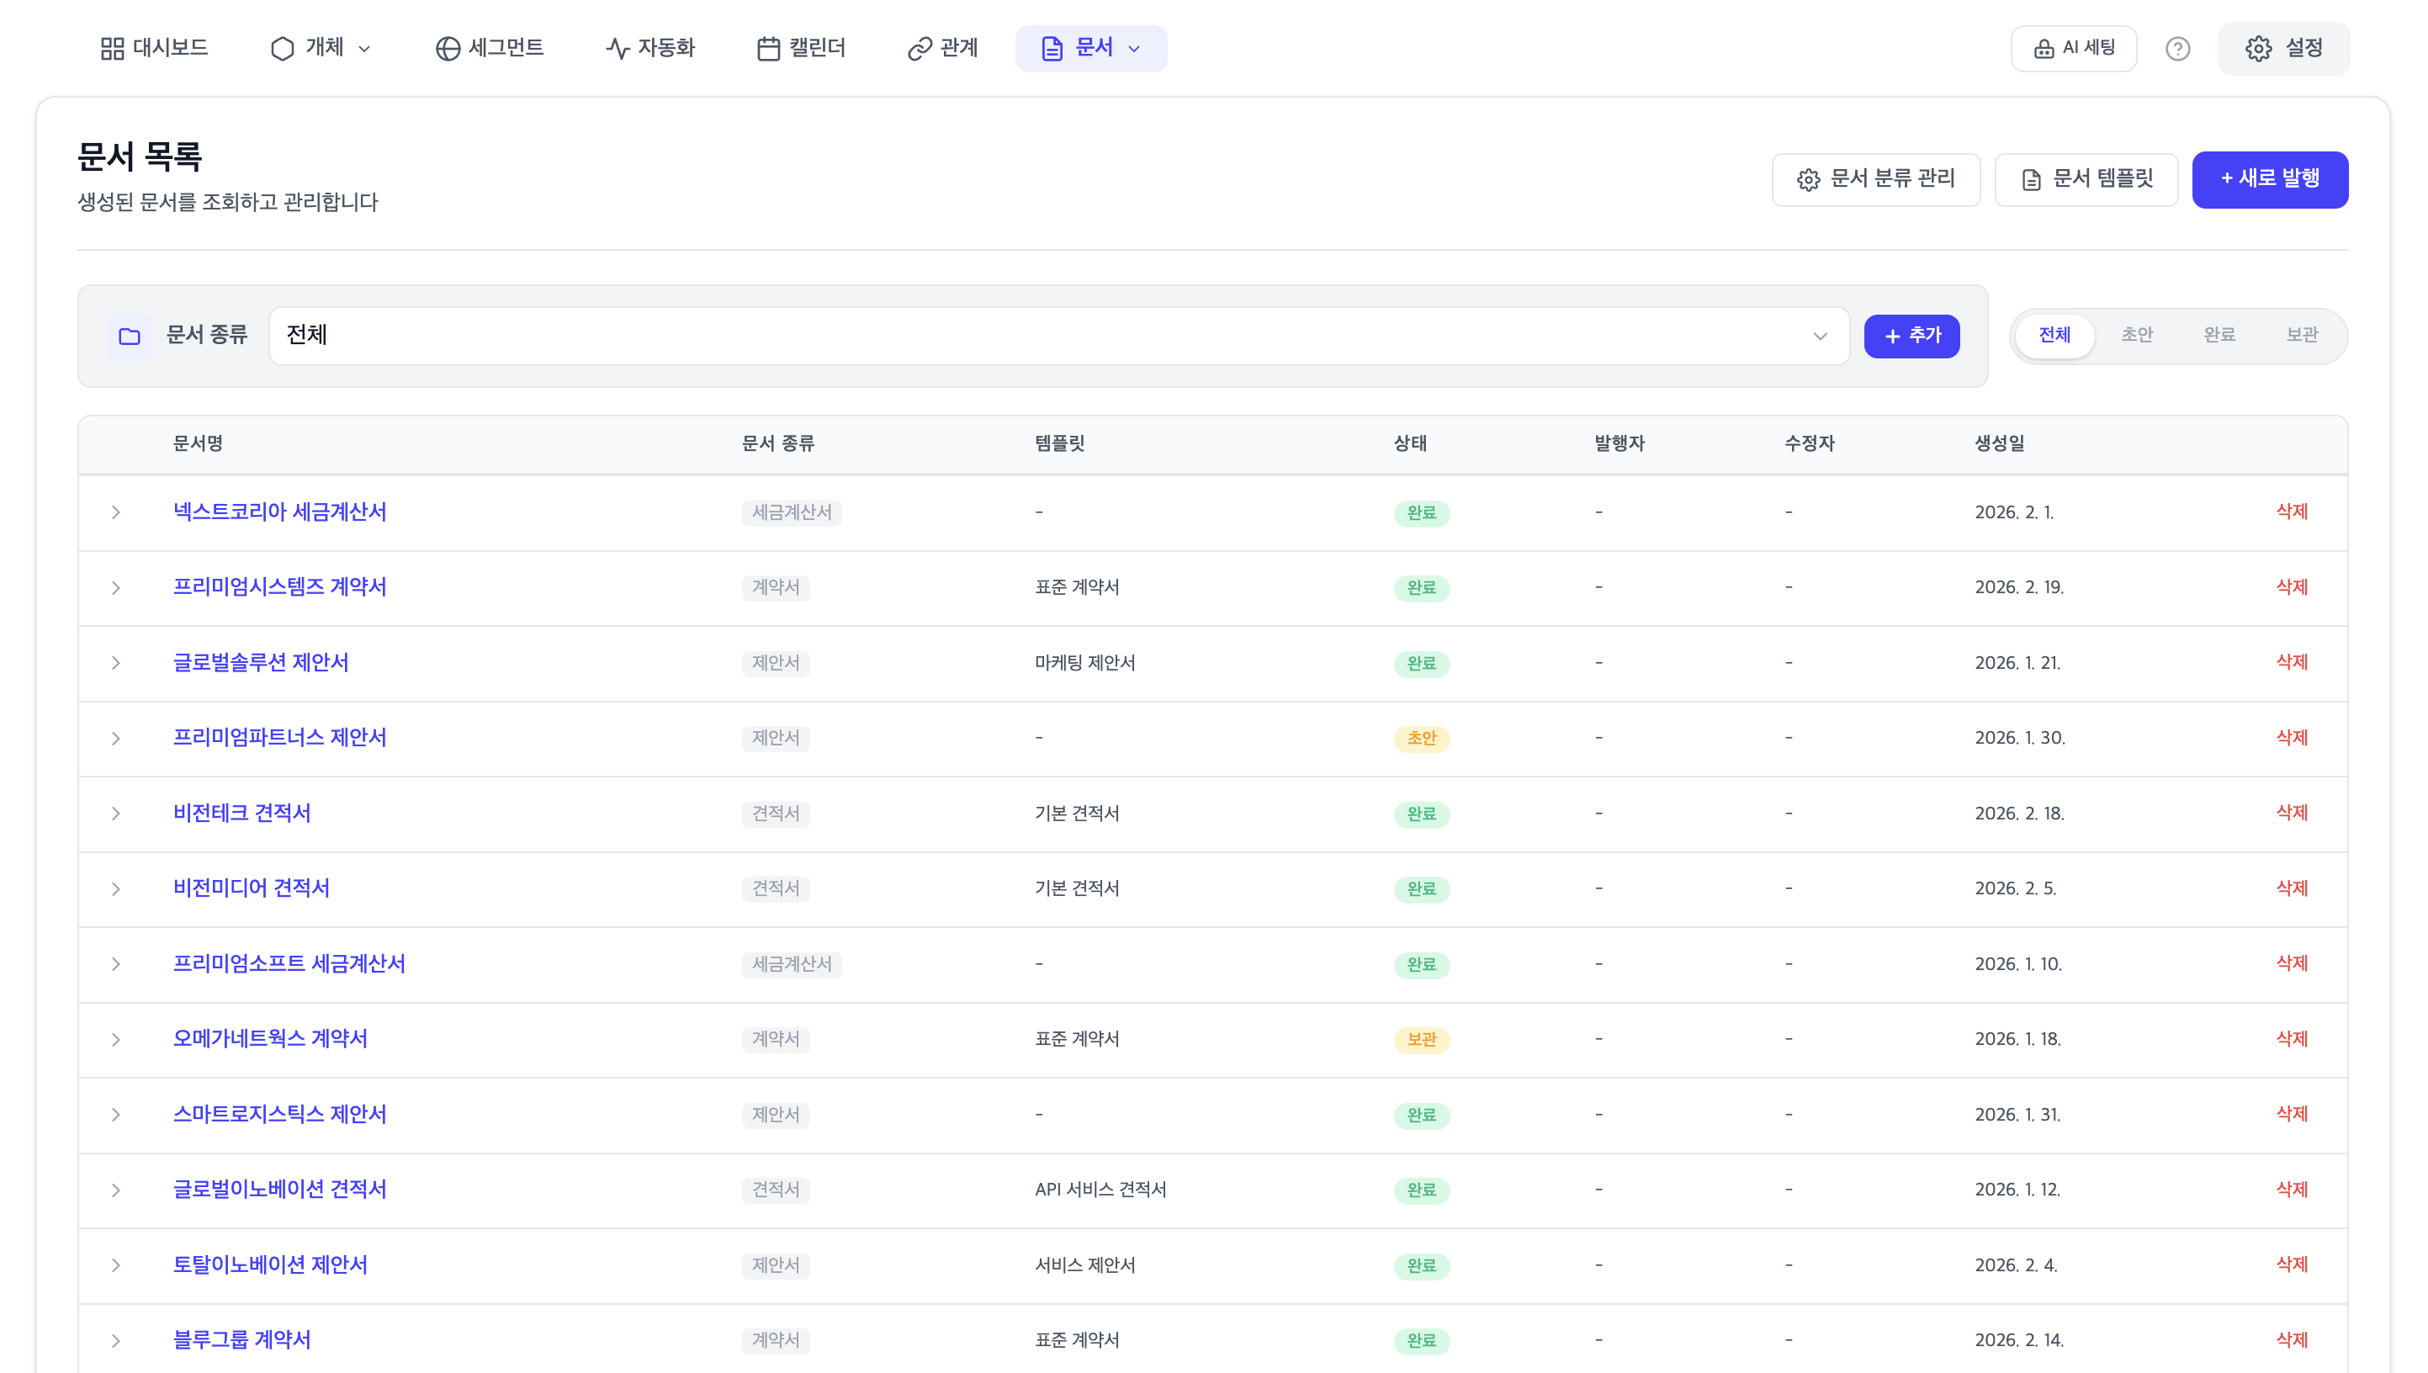
Task: Expand the 넥스트코리아 세금계산서 row
Action: pyautogui.click(x=115, y=512)
